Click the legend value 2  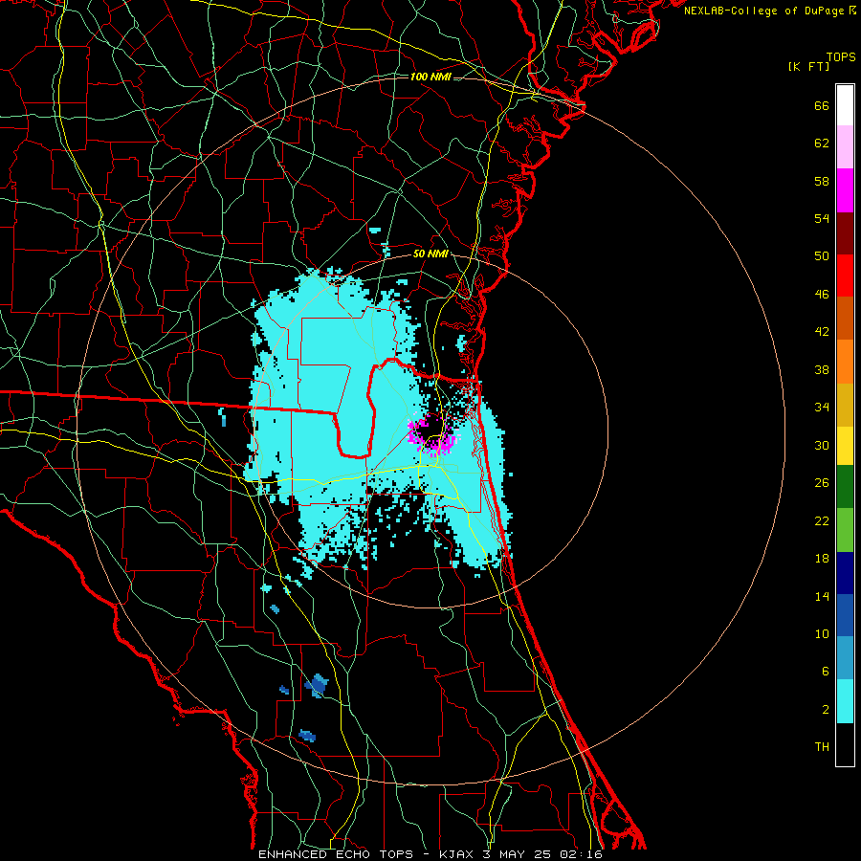pyautogui.click(x=825, y=710)
